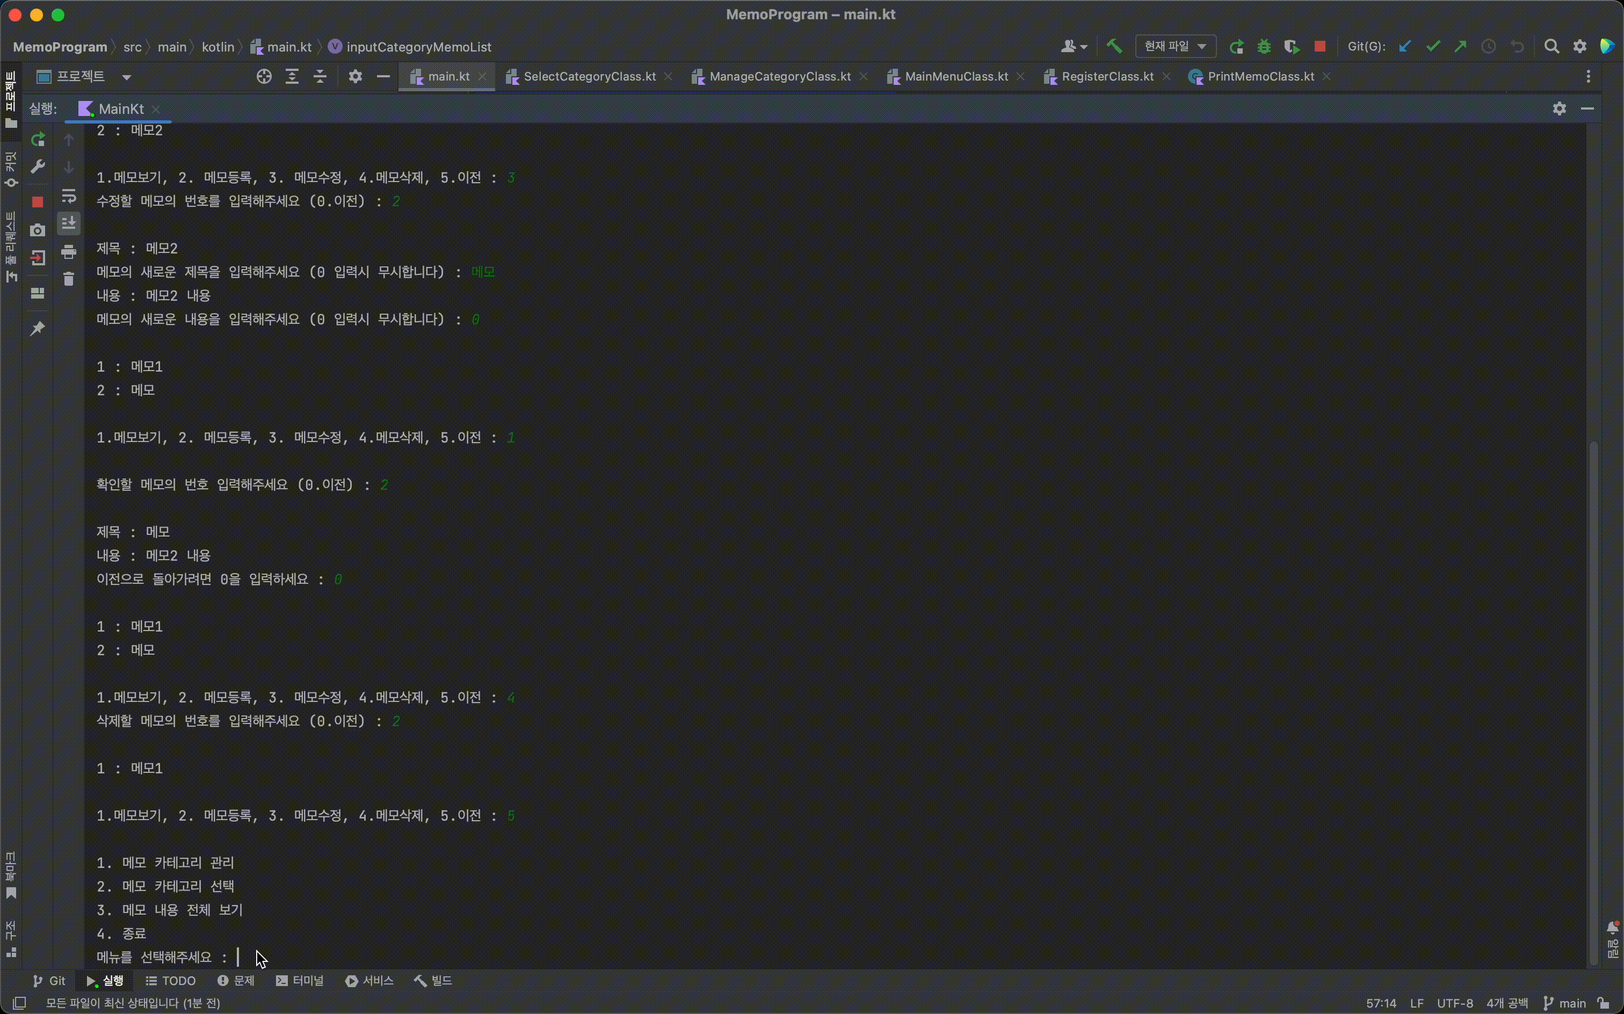Open the 터미널 tool window
1624x1014 pixels.
click(300, 981)
